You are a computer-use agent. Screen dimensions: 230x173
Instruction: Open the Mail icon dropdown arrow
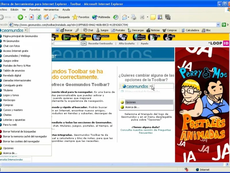[128, 17]
